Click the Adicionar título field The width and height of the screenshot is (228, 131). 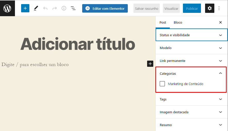pyautogui.click(x=78, y=44)
